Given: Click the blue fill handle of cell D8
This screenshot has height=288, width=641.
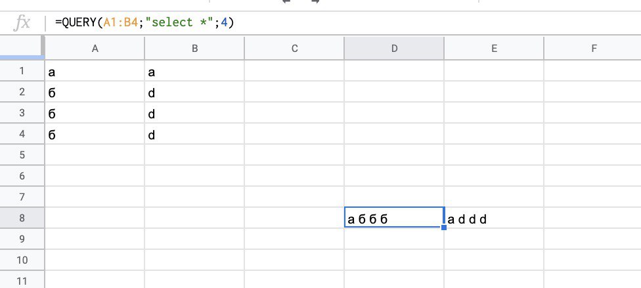Looking at the screenshot, I should pos(443,228).
